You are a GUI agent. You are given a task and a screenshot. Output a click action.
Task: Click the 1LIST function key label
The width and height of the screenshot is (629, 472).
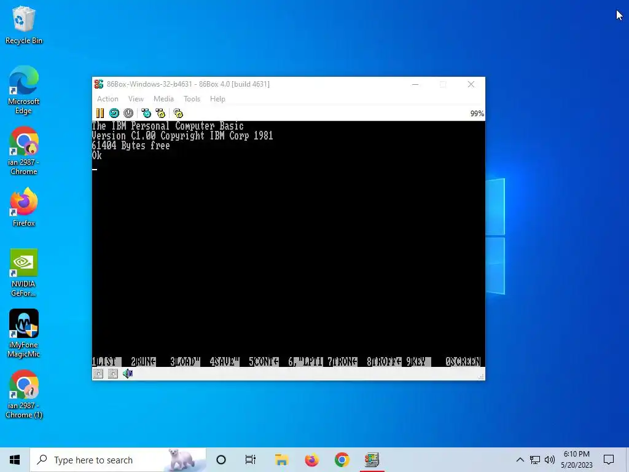[x=106, y=361]
